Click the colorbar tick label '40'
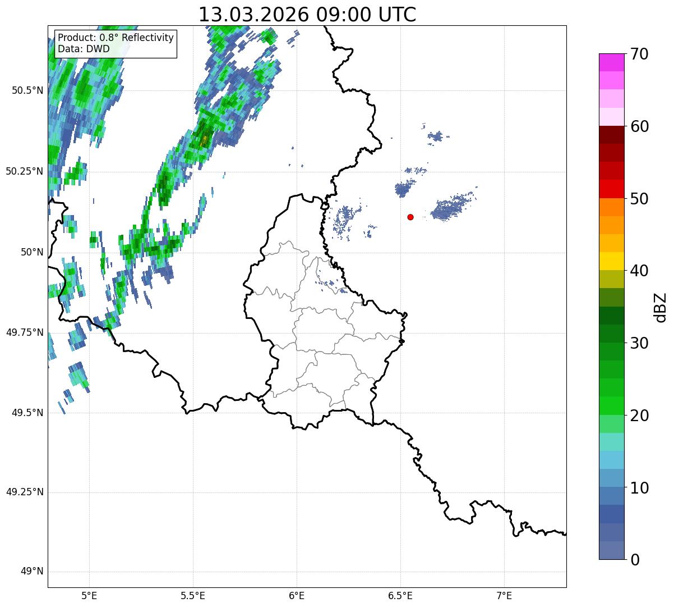This screenshot has height=607, width=674. 639,271
